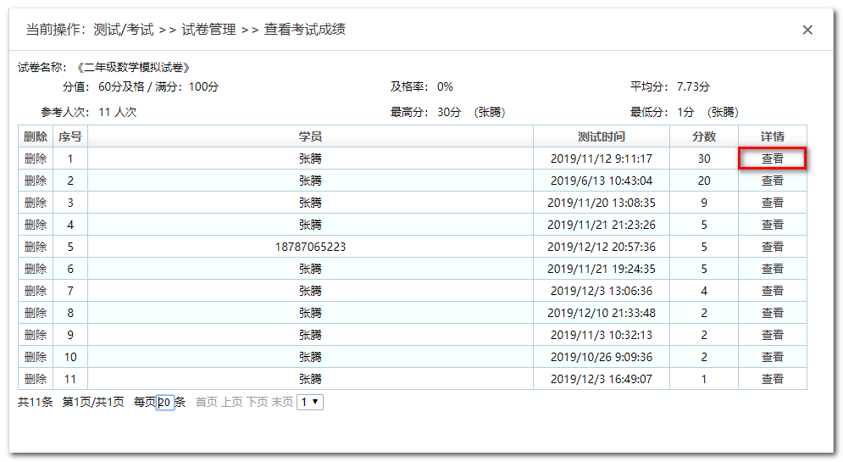Image resolution: width=843 pixels, height=462 pixels.
Task: Go to 上页 previous page
Action: [232, 403]
